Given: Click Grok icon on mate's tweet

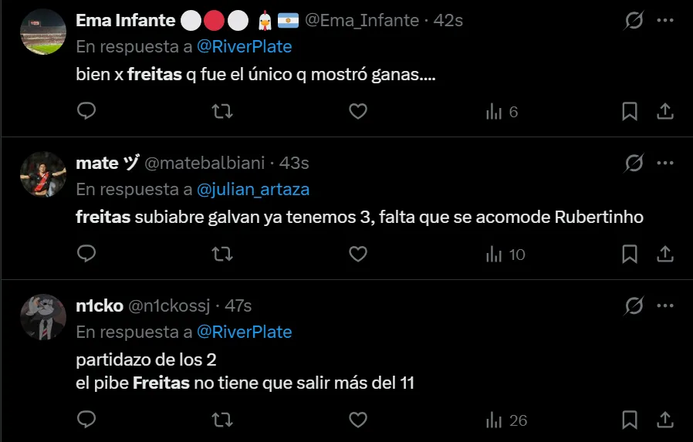Looking at the screenshot, I should click(634, 164).
